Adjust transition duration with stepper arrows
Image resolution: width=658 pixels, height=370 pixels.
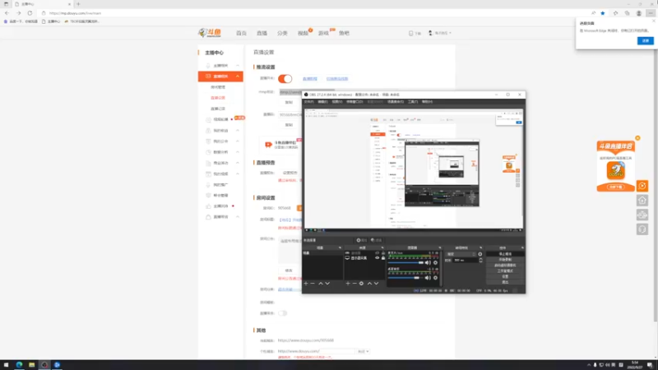pos(480,261)
